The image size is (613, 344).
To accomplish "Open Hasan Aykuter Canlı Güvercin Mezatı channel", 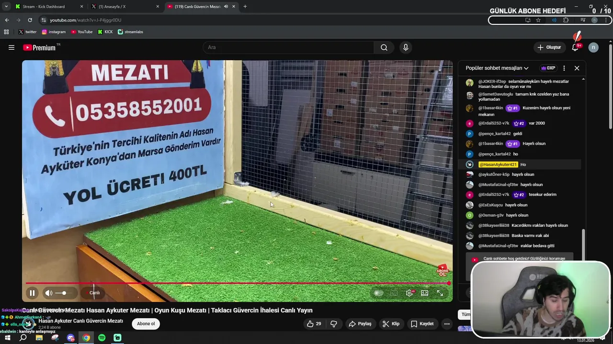I will pyautogui.click(x=80, y=321).
